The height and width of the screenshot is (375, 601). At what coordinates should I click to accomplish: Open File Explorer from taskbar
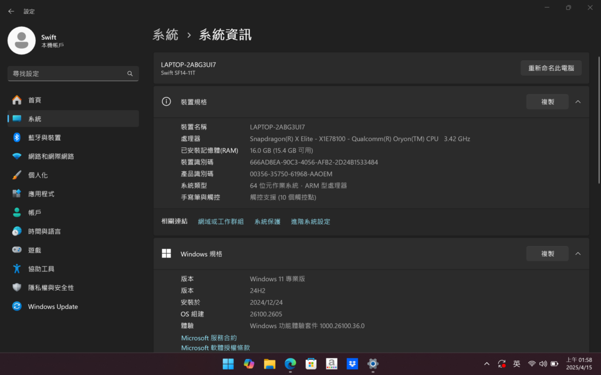point(269,363)
